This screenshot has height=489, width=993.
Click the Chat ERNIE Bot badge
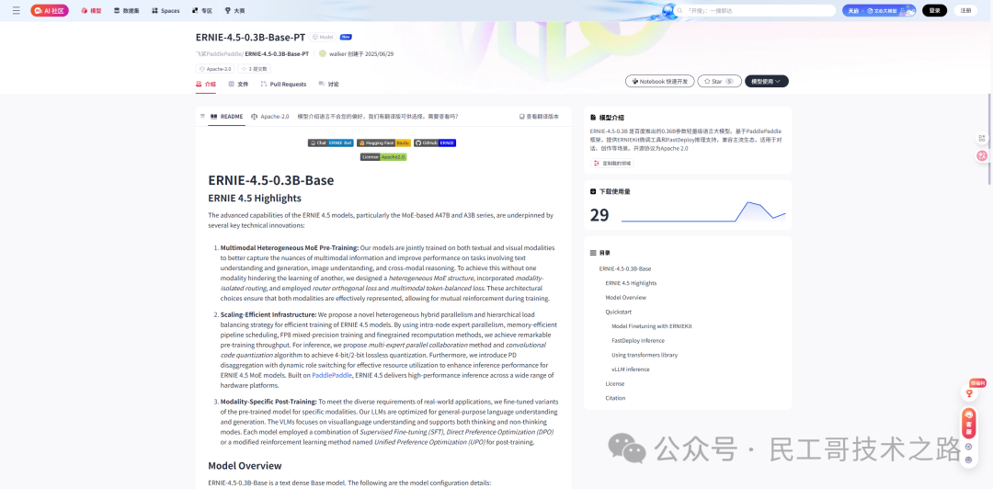point(331,143)
